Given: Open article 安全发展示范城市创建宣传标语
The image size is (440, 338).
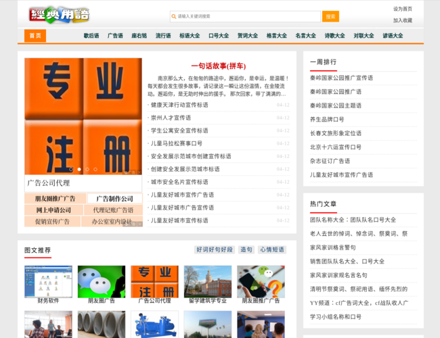Looking at the screenshot, I should [191, 156].
